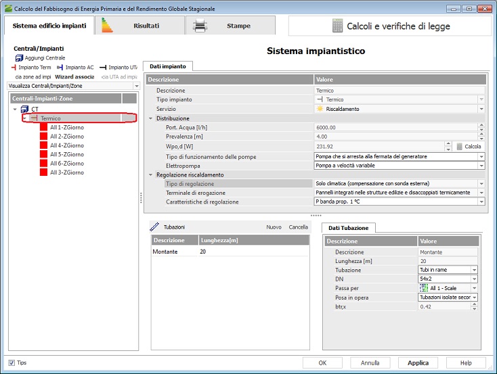Screen dimensions: 497x374
Task: Click the Lunghezza field in Dati Tubazione
Action: (447, 261)
